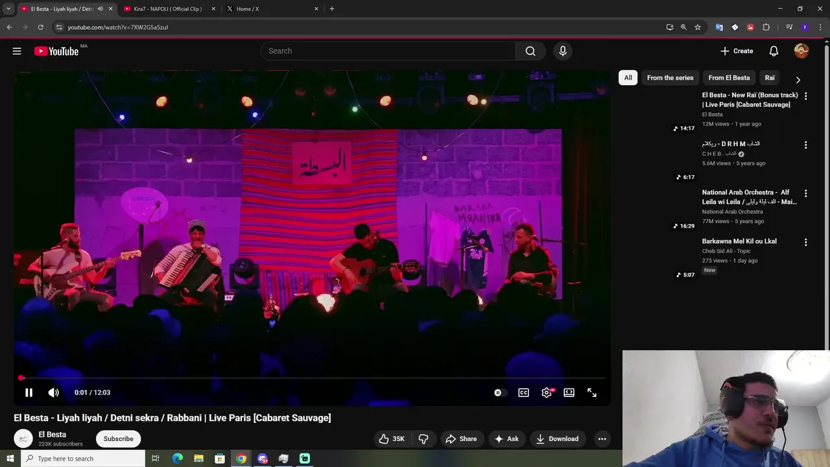The height and width of the screenshot is (467, 830).
Task: Launch Microsoft Edge from the taskbar
Action: coord(178,459)
